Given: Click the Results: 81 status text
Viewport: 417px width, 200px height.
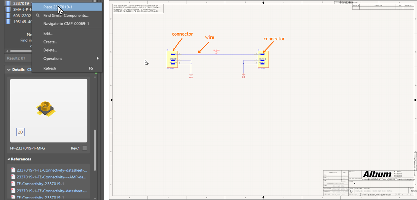Looking at the screenshot, I should 16,58.
